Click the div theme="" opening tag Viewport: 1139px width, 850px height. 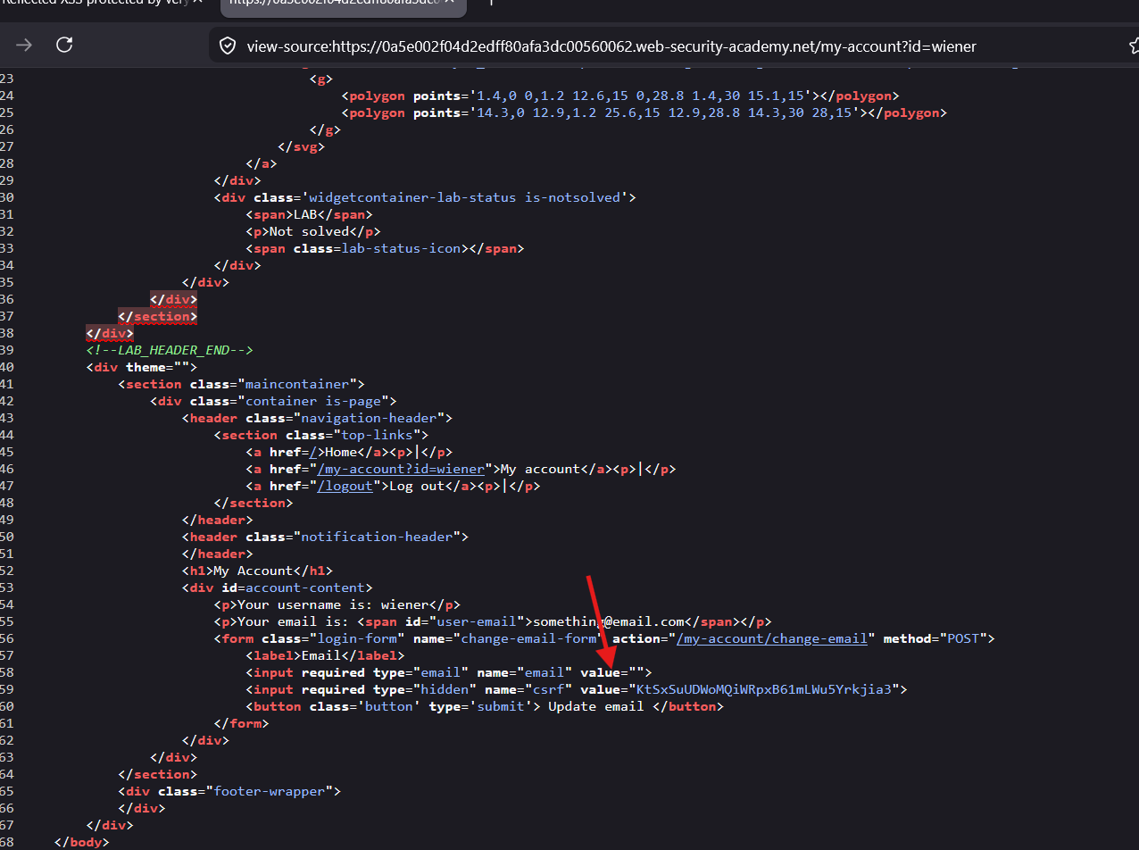coord(142,367)
